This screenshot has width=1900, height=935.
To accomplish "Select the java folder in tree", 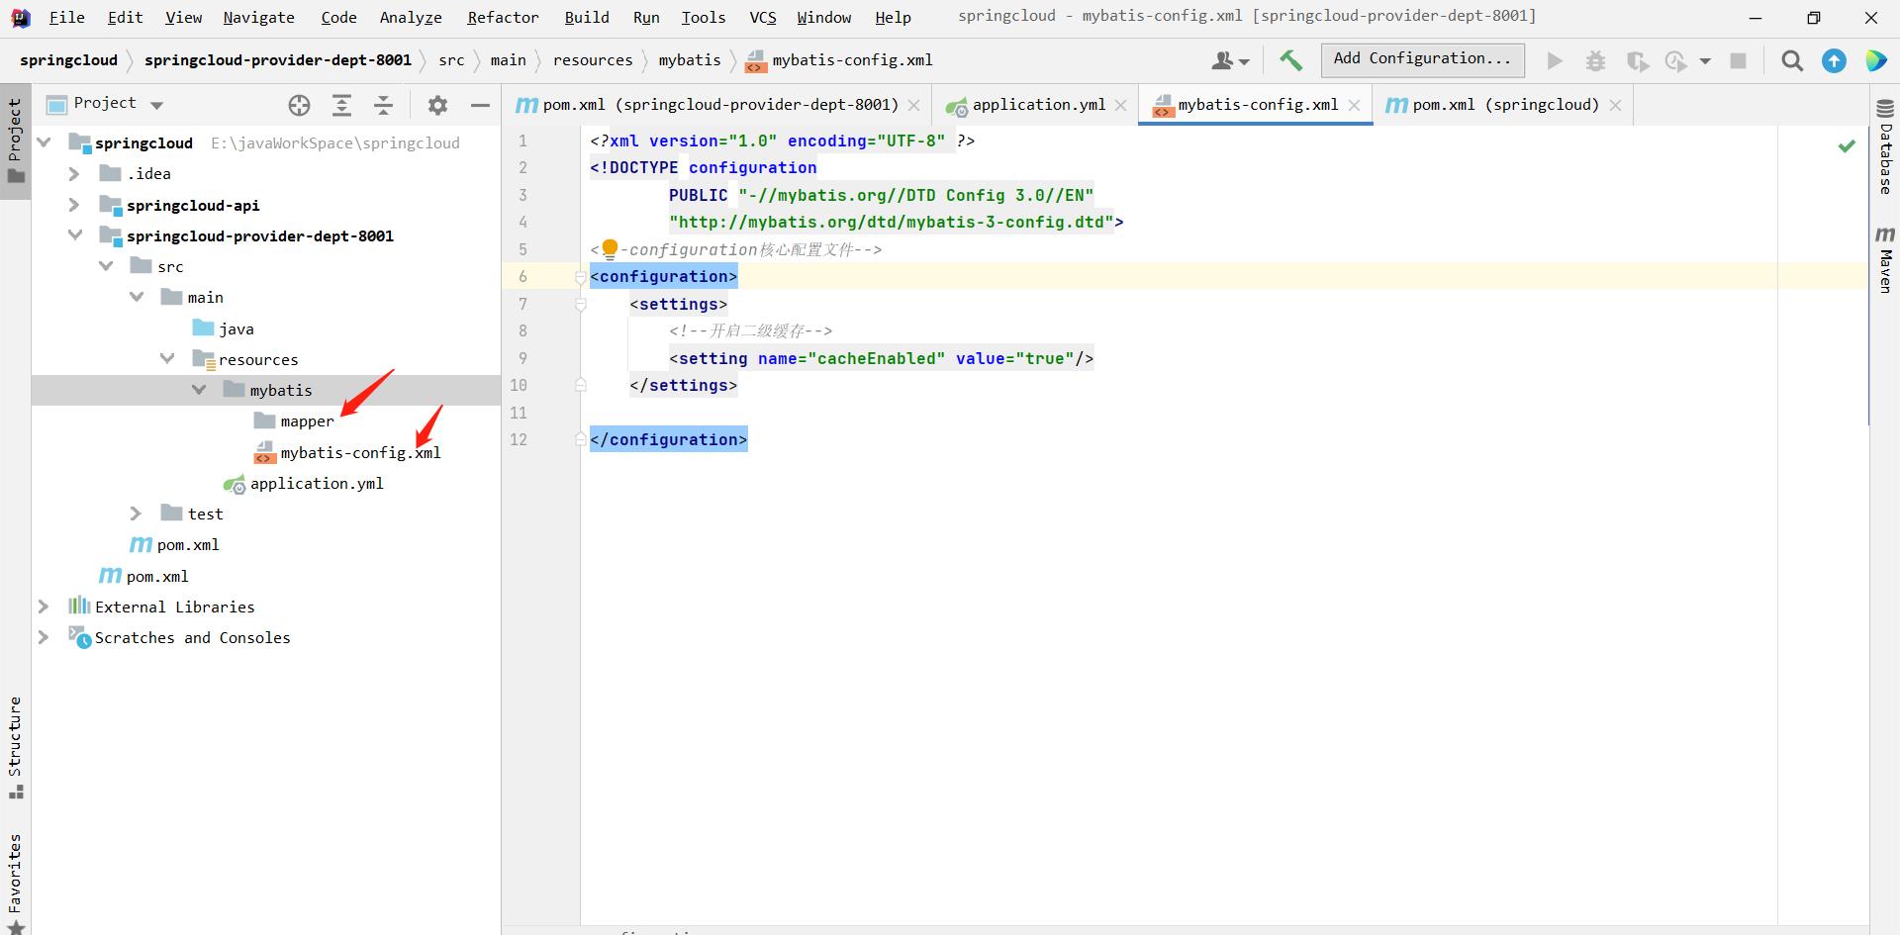I will pyautogui.click(x=237, y=328).
